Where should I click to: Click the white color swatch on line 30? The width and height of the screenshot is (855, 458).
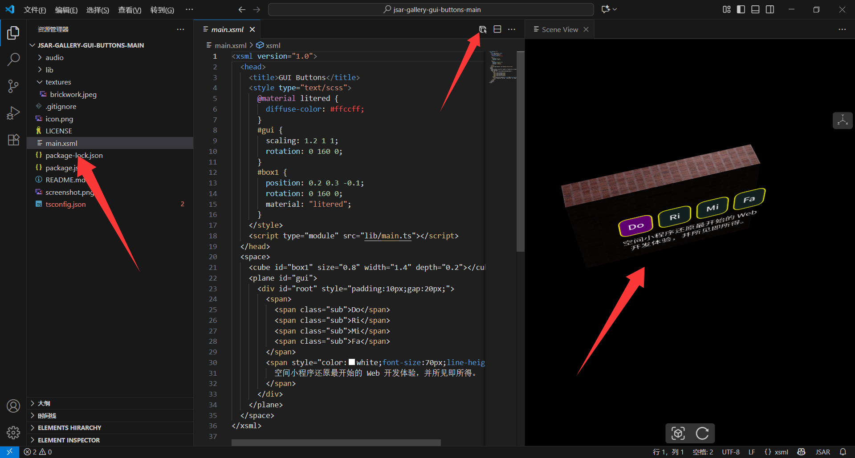[x=352, y=362]
